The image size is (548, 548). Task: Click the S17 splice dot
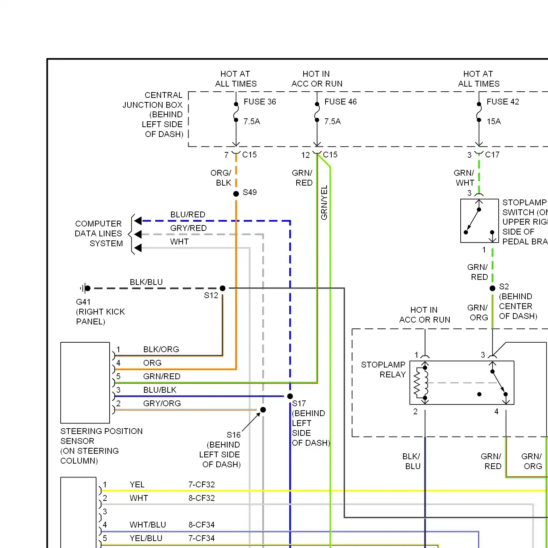point(290,396)
